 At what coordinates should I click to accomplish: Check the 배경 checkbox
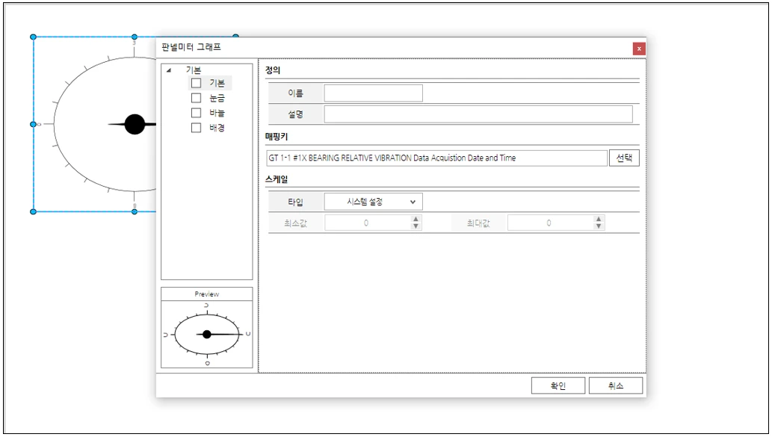(196, 128)
